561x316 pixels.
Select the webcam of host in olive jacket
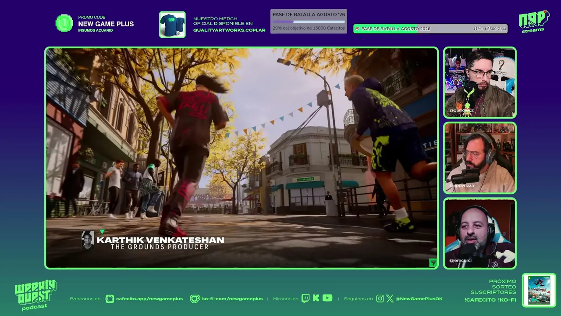pyautogui.click(x=480, y=83)
